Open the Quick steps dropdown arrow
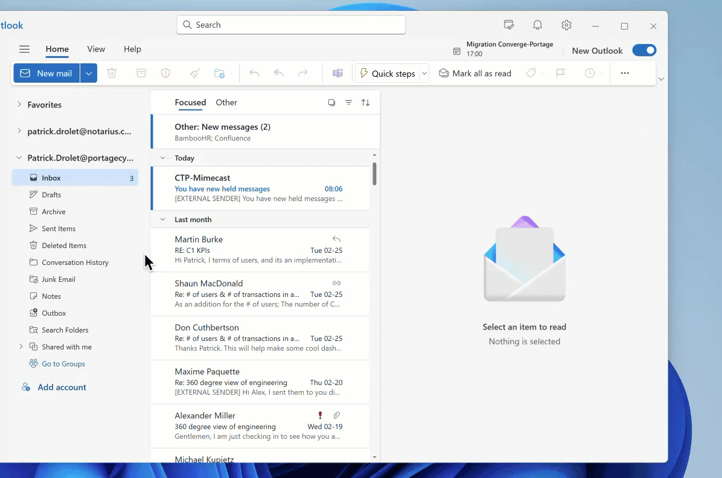The image size is (722, 478). [x=424, y=73]
